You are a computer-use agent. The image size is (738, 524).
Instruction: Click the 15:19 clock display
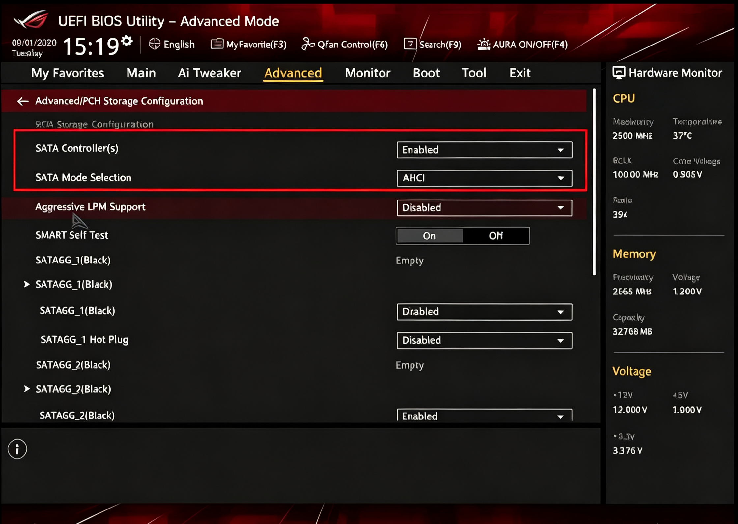(x=91, y=46)
